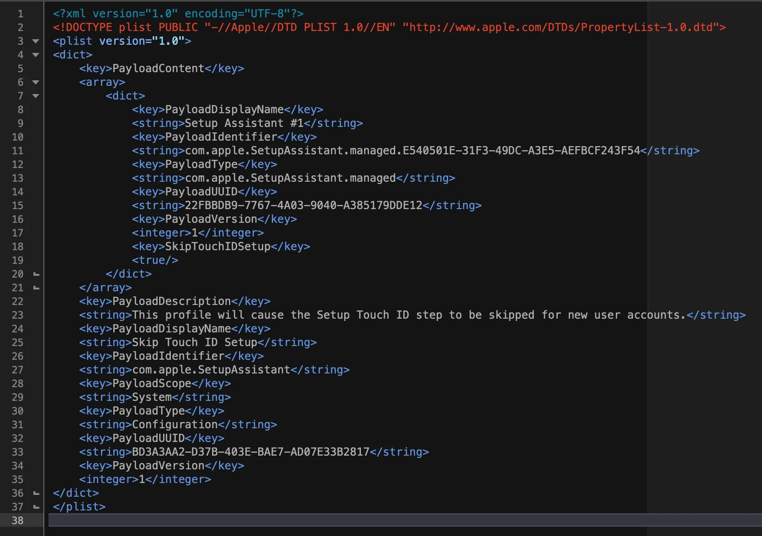This screenshot has width=762, height=536.
Task: Click the PayloadType key on line 30
Action: [148, 411]
